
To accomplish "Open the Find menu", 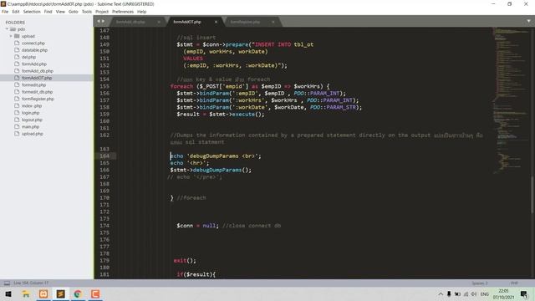I will tap(48, 12).
